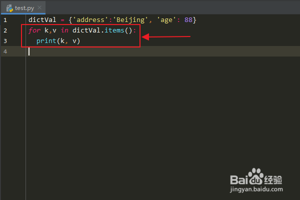Screen dimensions: 300x200
Task: Click line number 3 in the gutter
Action: coord(5,41)
